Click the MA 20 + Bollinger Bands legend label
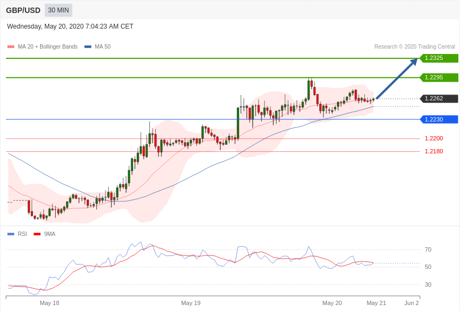460x311 pixels. tap(48, 47)
